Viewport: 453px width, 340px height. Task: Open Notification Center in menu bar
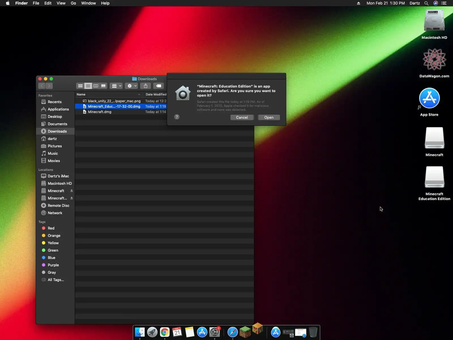click(444, 3)
